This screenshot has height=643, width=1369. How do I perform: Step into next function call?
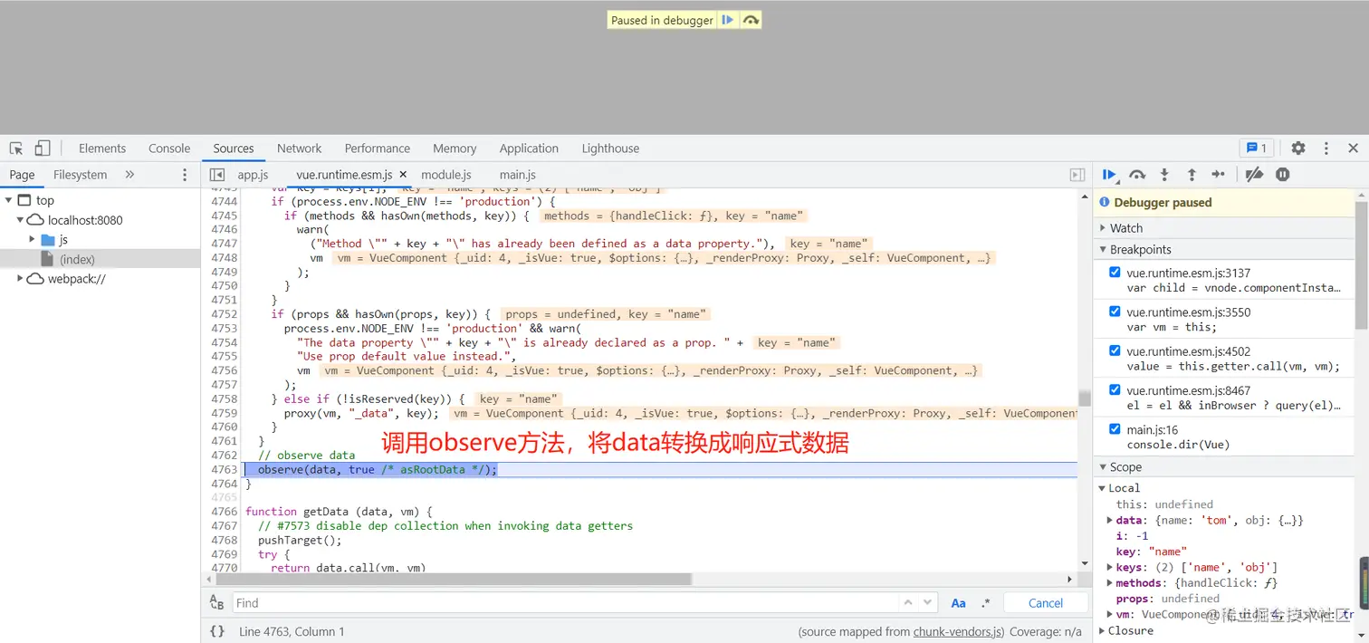pos(1164,175)
